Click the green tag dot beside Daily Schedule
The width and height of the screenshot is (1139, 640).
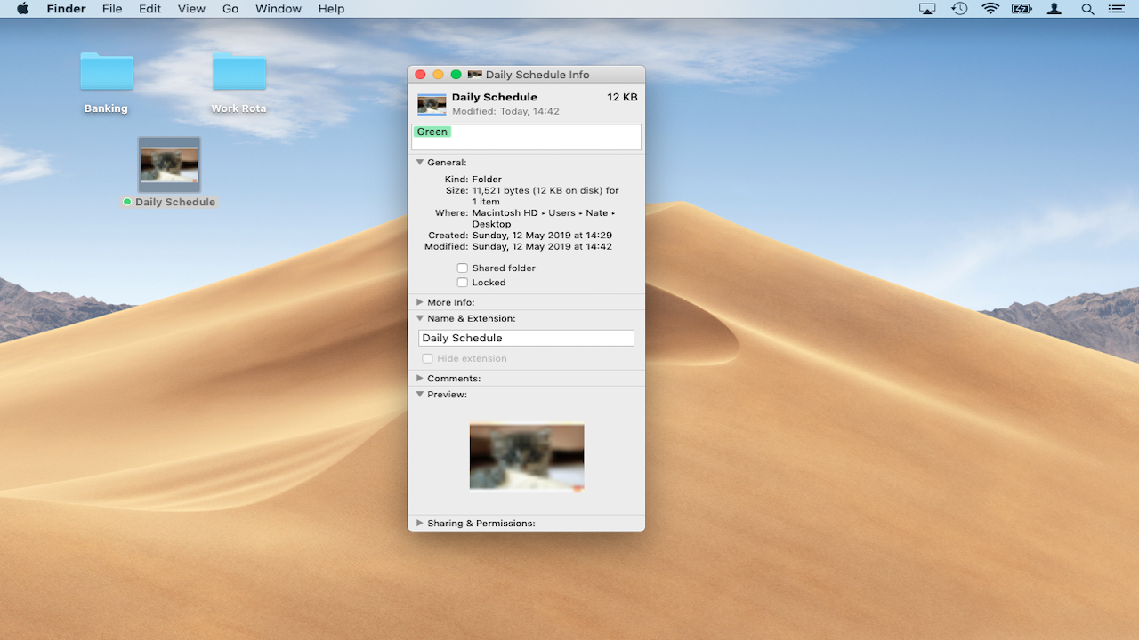127,202
